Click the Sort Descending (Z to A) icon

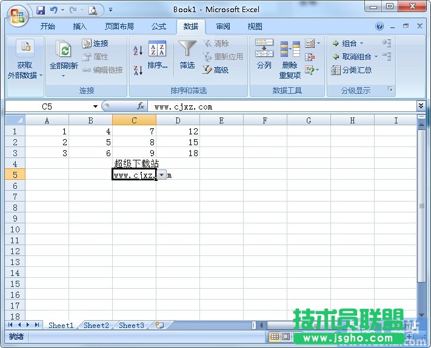pyautogui.click(x=138, y=70)
